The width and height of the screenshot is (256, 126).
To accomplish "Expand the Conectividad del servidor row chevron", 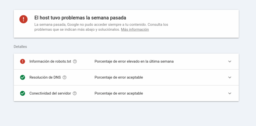I will (x=230, y=93).
